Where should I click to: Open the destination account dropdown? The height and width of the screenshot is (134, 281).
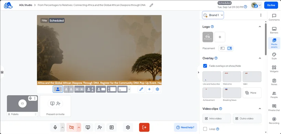point(256,5)
